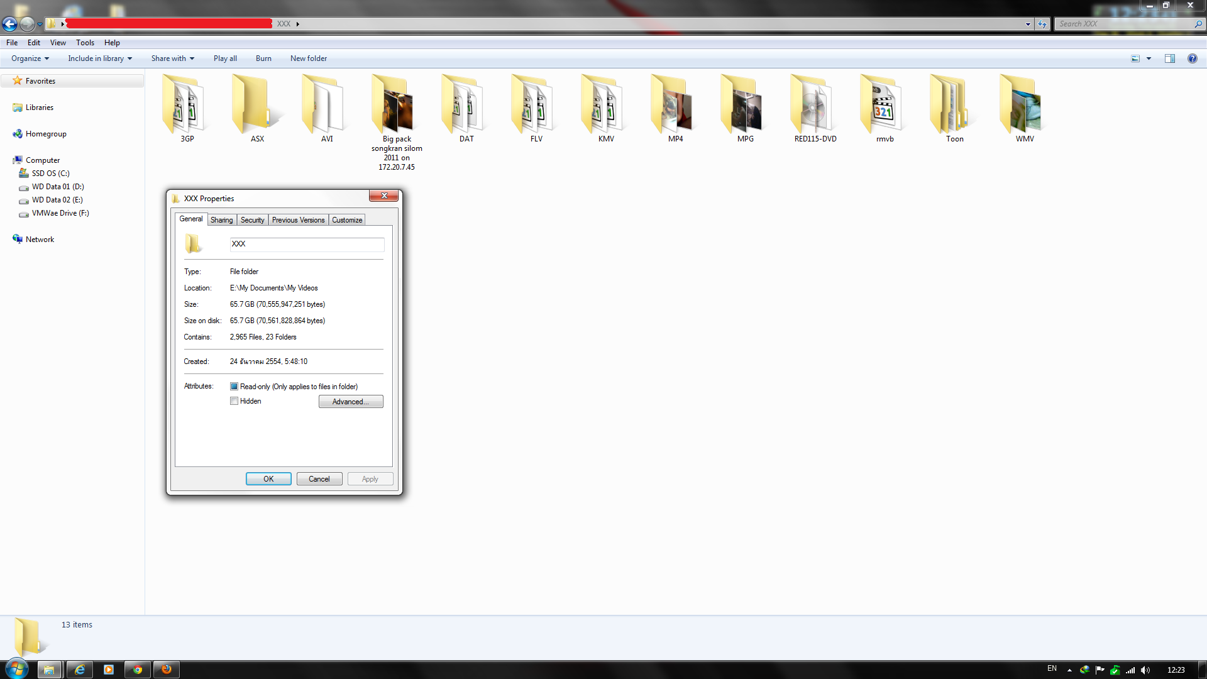
Task: Toggle the preview pane icon
Action: (1169, 58)
